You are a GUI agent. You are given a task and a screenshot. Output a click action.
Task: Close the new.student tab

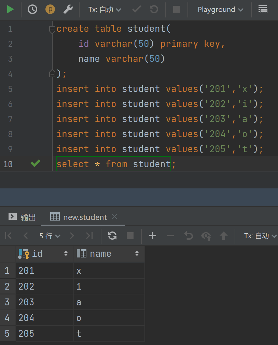click(114, 217)
